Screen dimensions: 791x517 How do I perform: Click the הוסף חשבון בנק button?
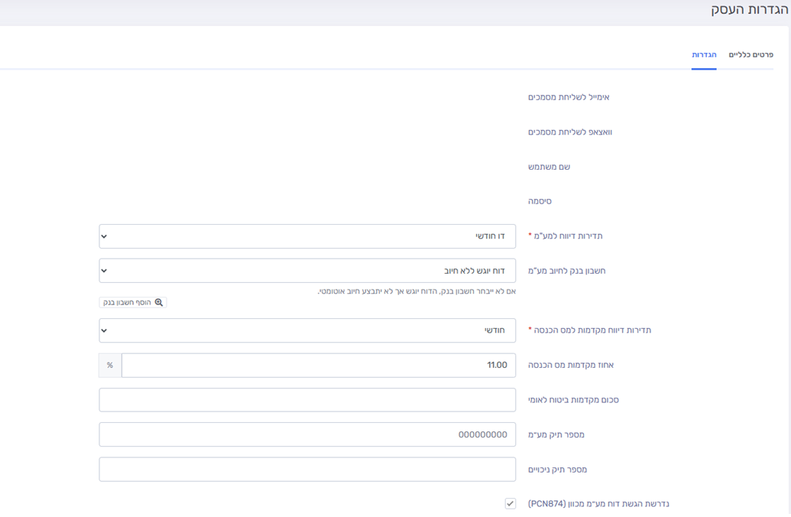[x=133, y=302]
